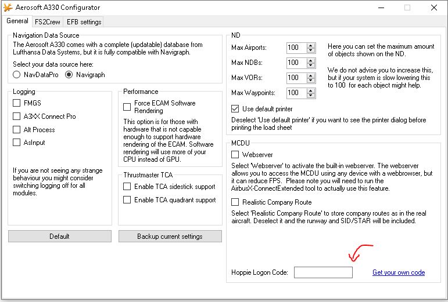Increase Max NDBs with up arrow
The width and height of the screenshot is (448, 302).
[x=310, y=60]
